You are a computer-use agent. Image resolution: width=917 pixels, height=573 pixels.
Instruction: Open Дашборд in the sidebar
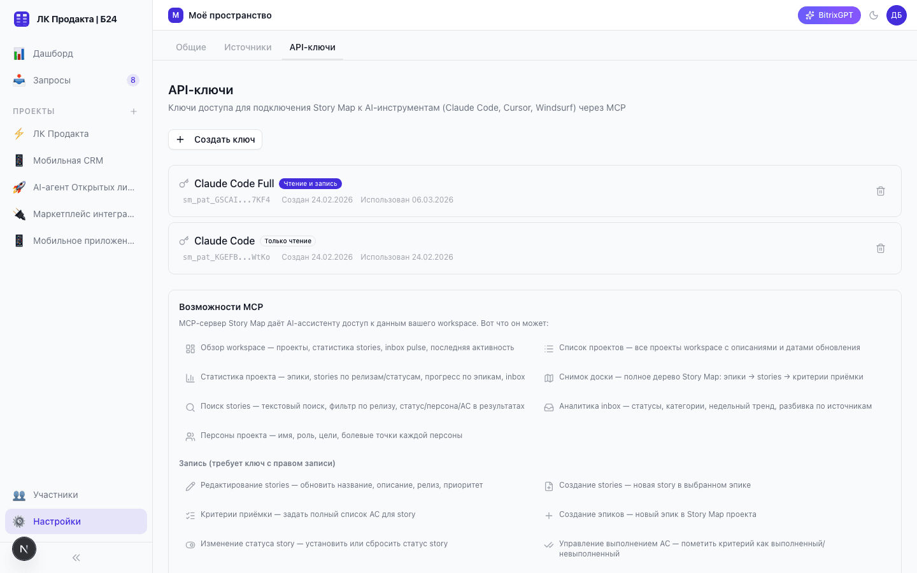[x=53, y=53]
